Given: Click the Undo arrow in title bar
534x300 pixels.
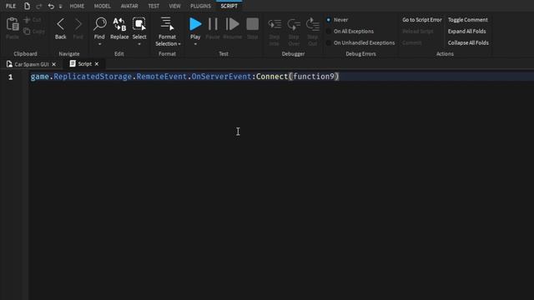Looking at the screenshot, I should pyautogui.click(x=51, y=6).
